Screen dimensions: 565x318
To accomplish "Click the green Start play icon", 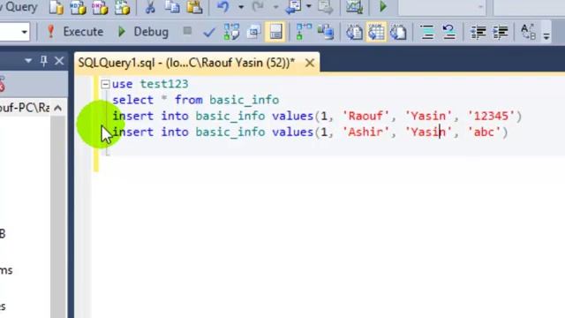I will point(383,7).
